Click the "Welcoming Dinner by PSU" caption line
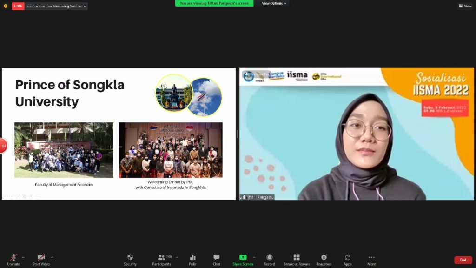Viewport: 476px width, 268px height. point(171,182)
